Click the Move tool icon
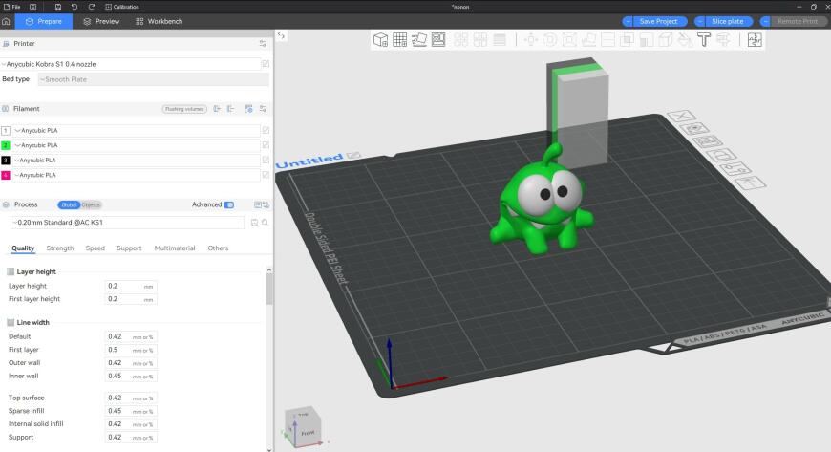The image size is (831, 452). point(530,40)
